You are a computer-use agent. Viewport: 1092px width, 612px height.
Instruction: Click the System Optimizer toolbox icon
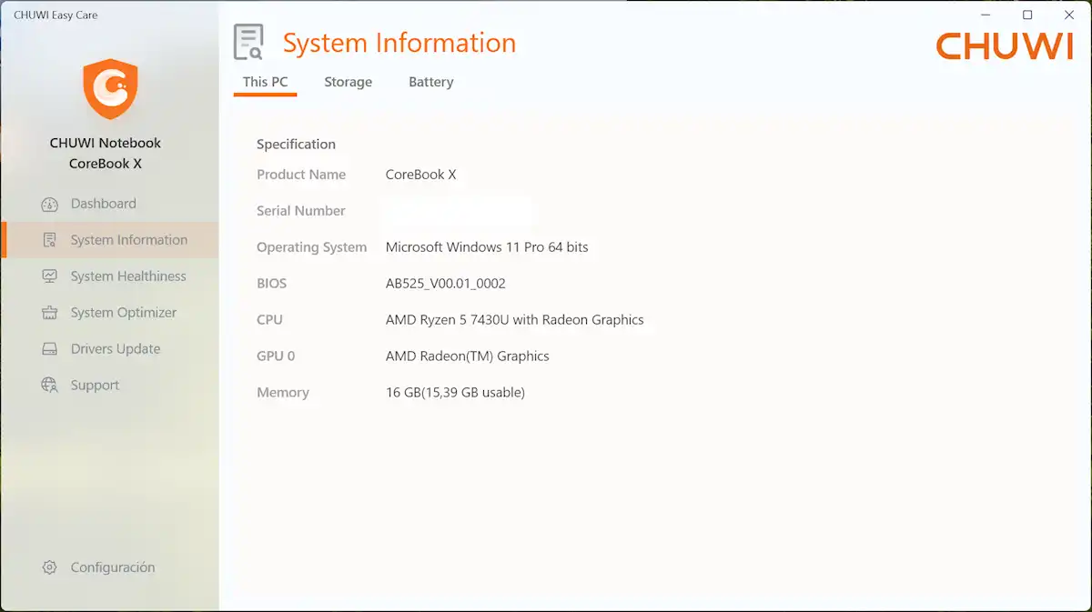click(x=50, y=313)
